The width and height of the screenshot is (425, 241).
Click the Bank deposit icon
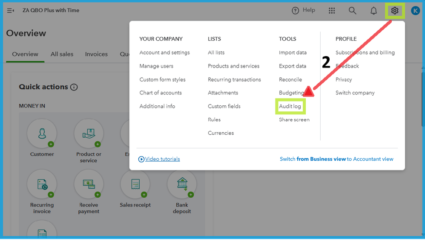[x=181, y=184]
